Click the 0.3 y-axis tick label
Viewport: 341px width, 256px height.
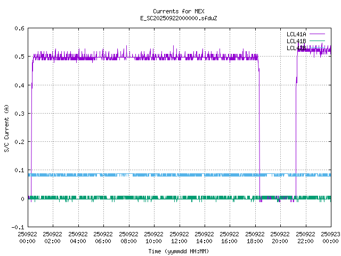[x=18, y=114]
